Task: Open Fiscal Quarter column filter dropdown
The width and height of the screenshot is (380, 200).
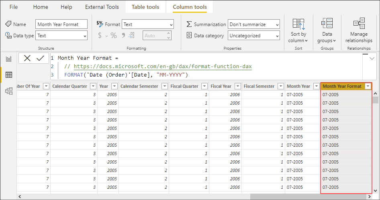Action: click(204, 86)
